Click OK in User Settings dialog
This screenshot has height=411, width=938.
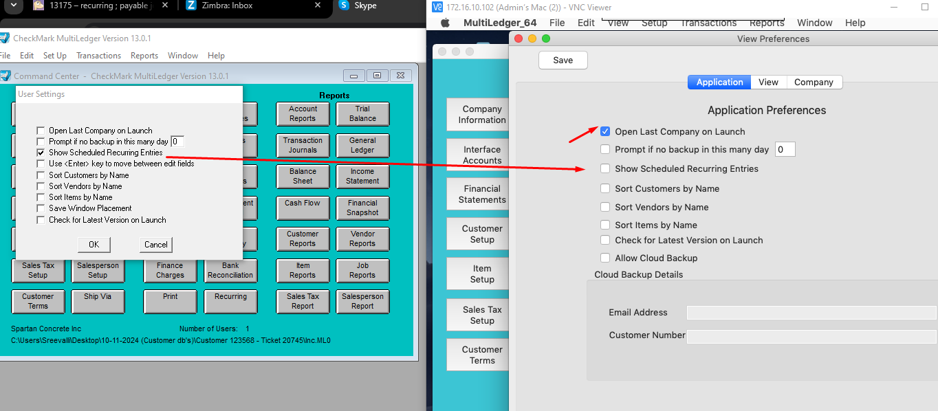click(x=94, y=244)
